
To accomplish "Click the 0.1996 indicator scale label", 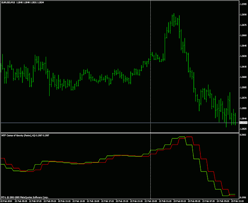I will (243, 198).
